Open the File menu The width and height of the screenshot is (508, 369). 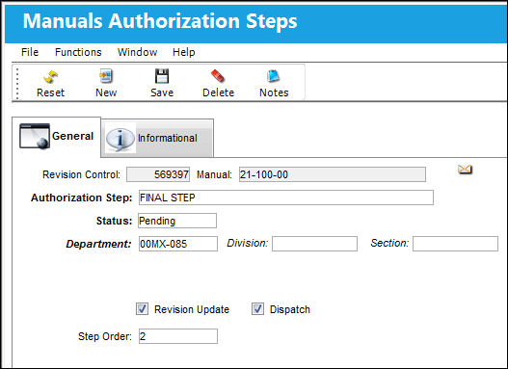click(30, 52)
